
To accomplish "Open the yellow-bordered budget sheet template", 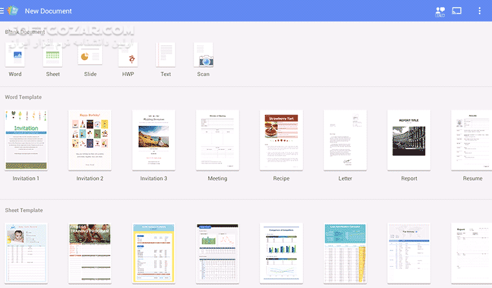I will click(154, 253).
